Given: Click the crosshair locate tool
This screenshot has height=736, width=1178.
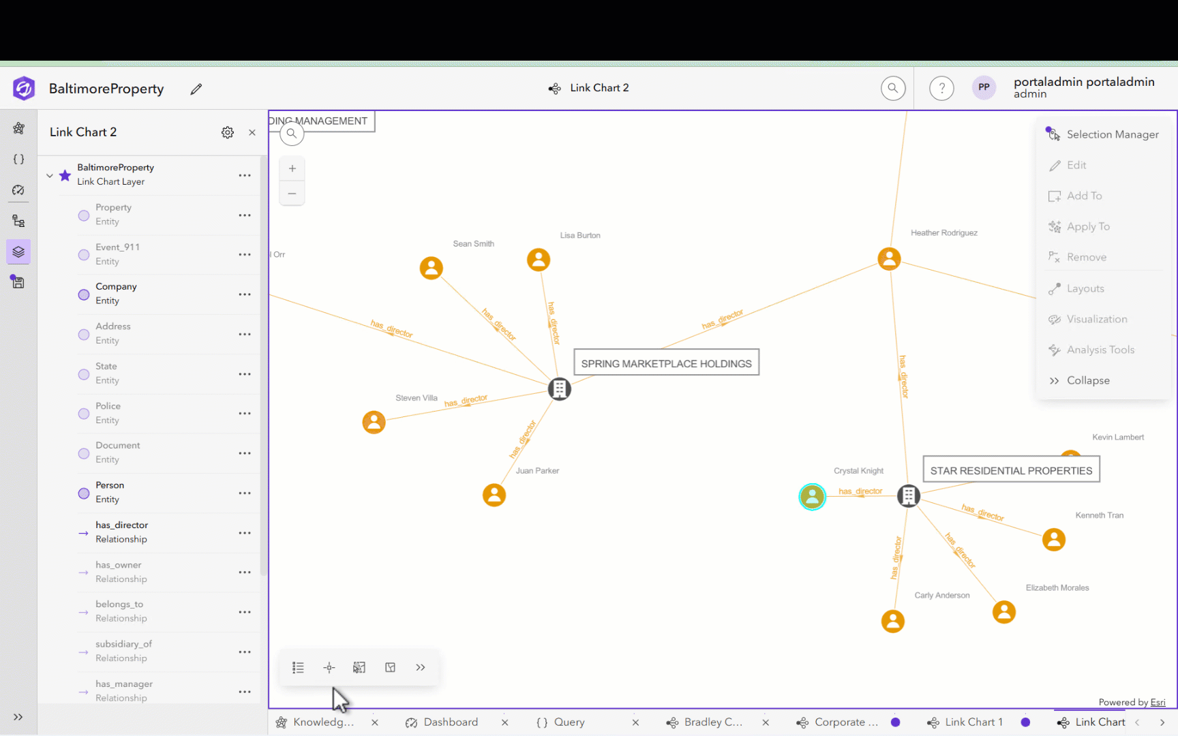Looking at the screenshot, I should [329, 667].
